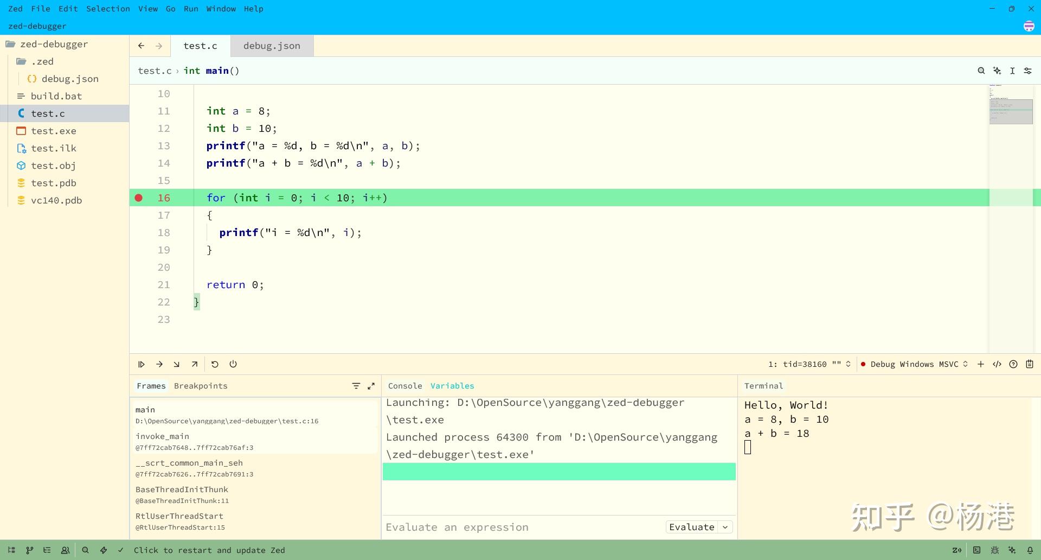Stop the debugger with power icon

233,364
